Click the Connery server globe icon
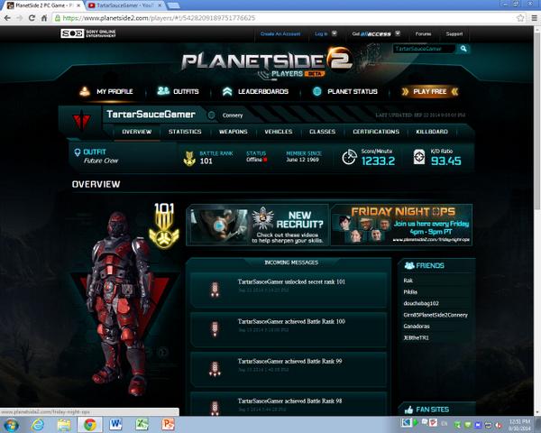Viewport: 541px width, 433px height. (212, 115)
